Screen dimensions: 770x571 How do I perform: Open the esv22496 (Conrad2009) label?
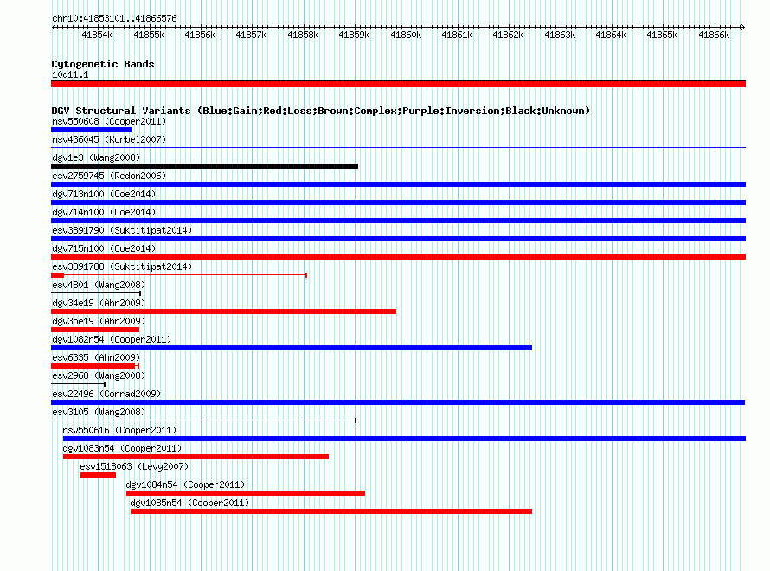click(106, 394)
